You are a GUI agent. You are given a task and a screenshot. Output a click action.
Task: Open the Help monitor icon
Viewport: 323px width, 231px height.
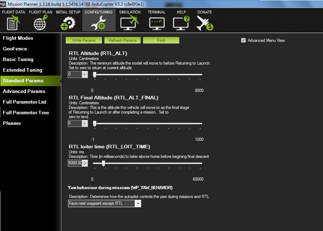[x=181, y=23]
